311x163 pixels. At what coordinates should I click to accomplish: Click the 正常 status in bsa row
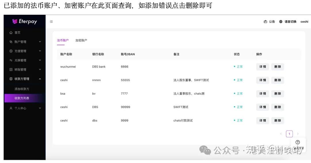click(238, 94)
